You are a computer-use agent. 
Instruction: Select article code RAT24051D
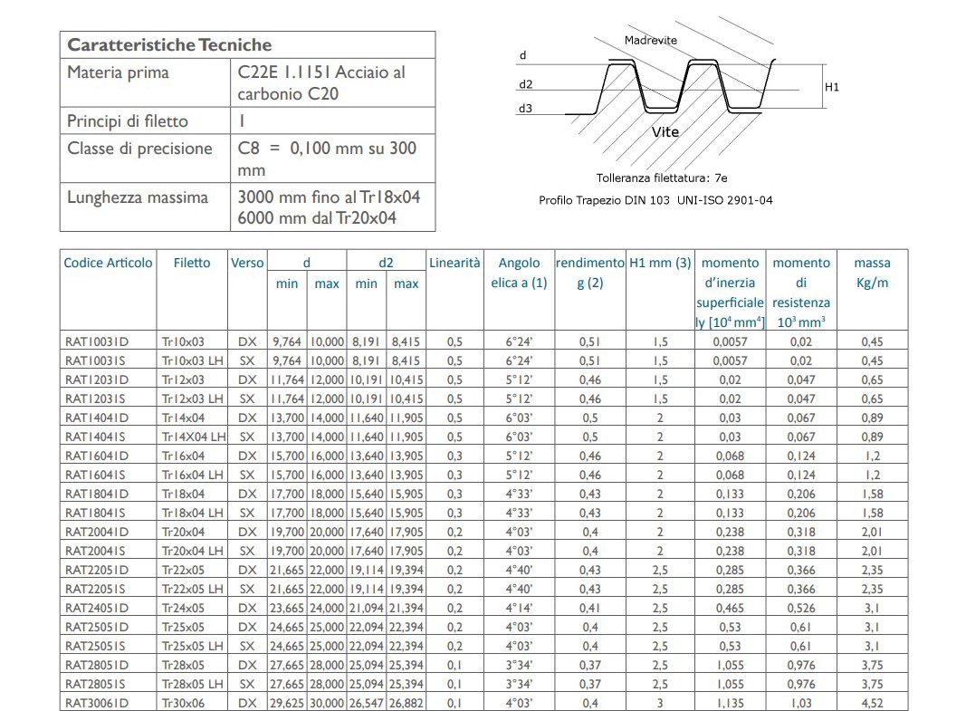pos(96,608)
